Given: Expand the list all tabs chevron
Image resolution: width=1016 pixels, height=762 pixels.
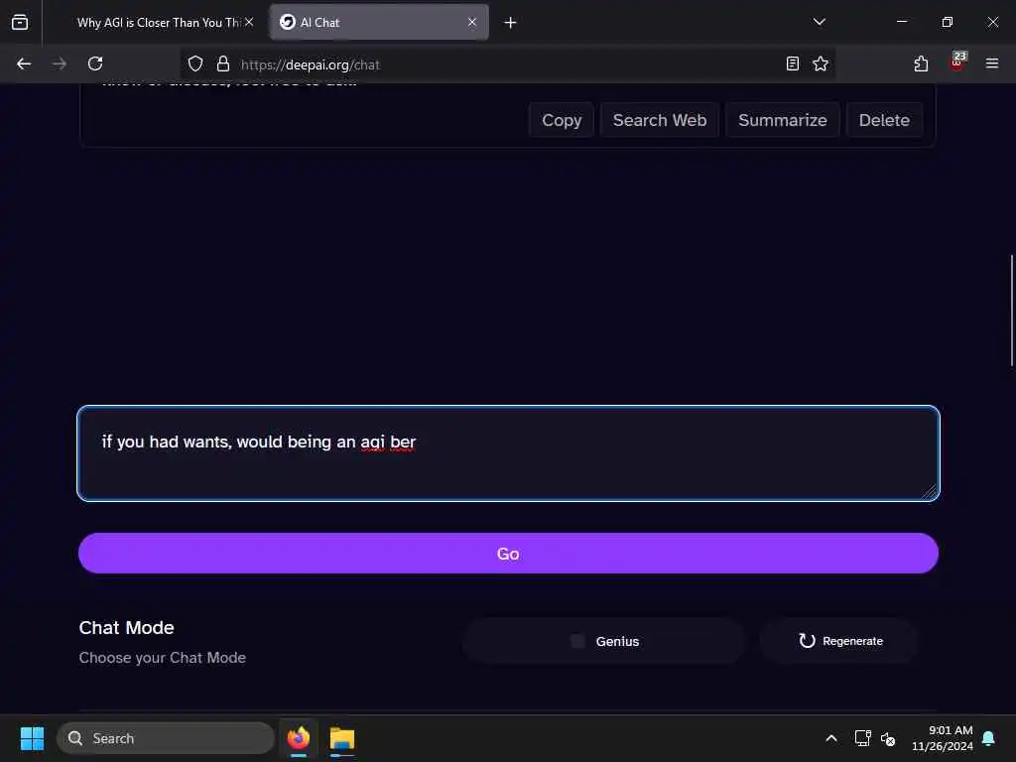Looking at the screenshot, I should (x=819, y=22).
